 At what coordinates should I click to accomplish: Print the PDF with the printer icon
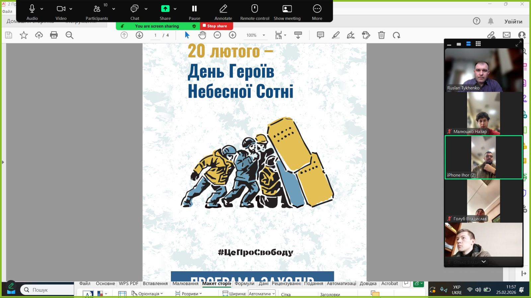(x=54, y=35)
